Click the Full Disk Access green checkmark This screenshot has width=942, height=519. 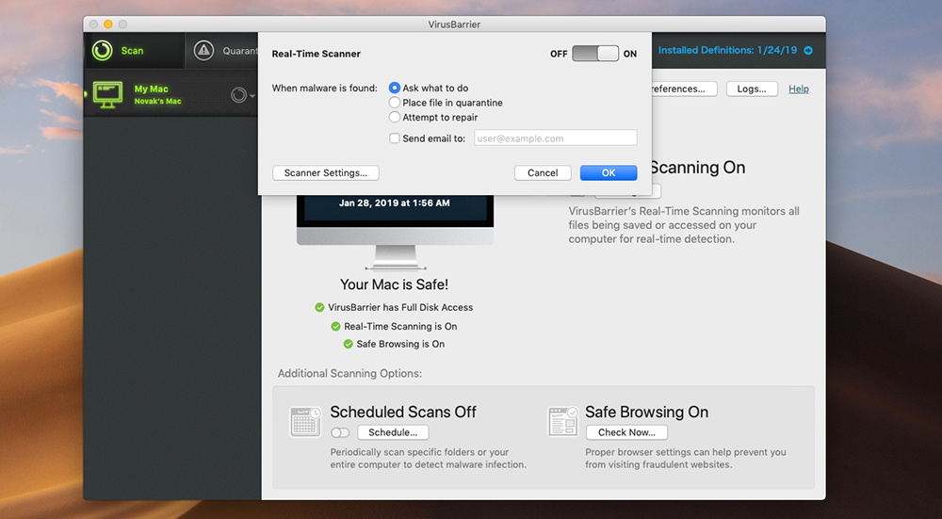pyautogui.click(x=319, y=308)
